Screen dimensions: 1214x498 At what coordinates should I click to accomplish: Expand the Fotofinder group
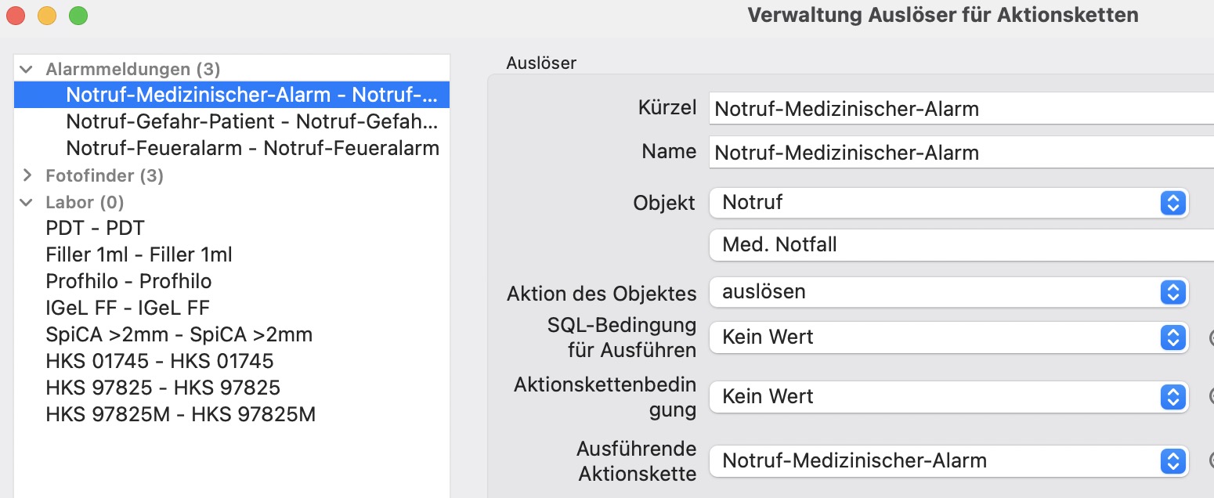tap(27, 175)
